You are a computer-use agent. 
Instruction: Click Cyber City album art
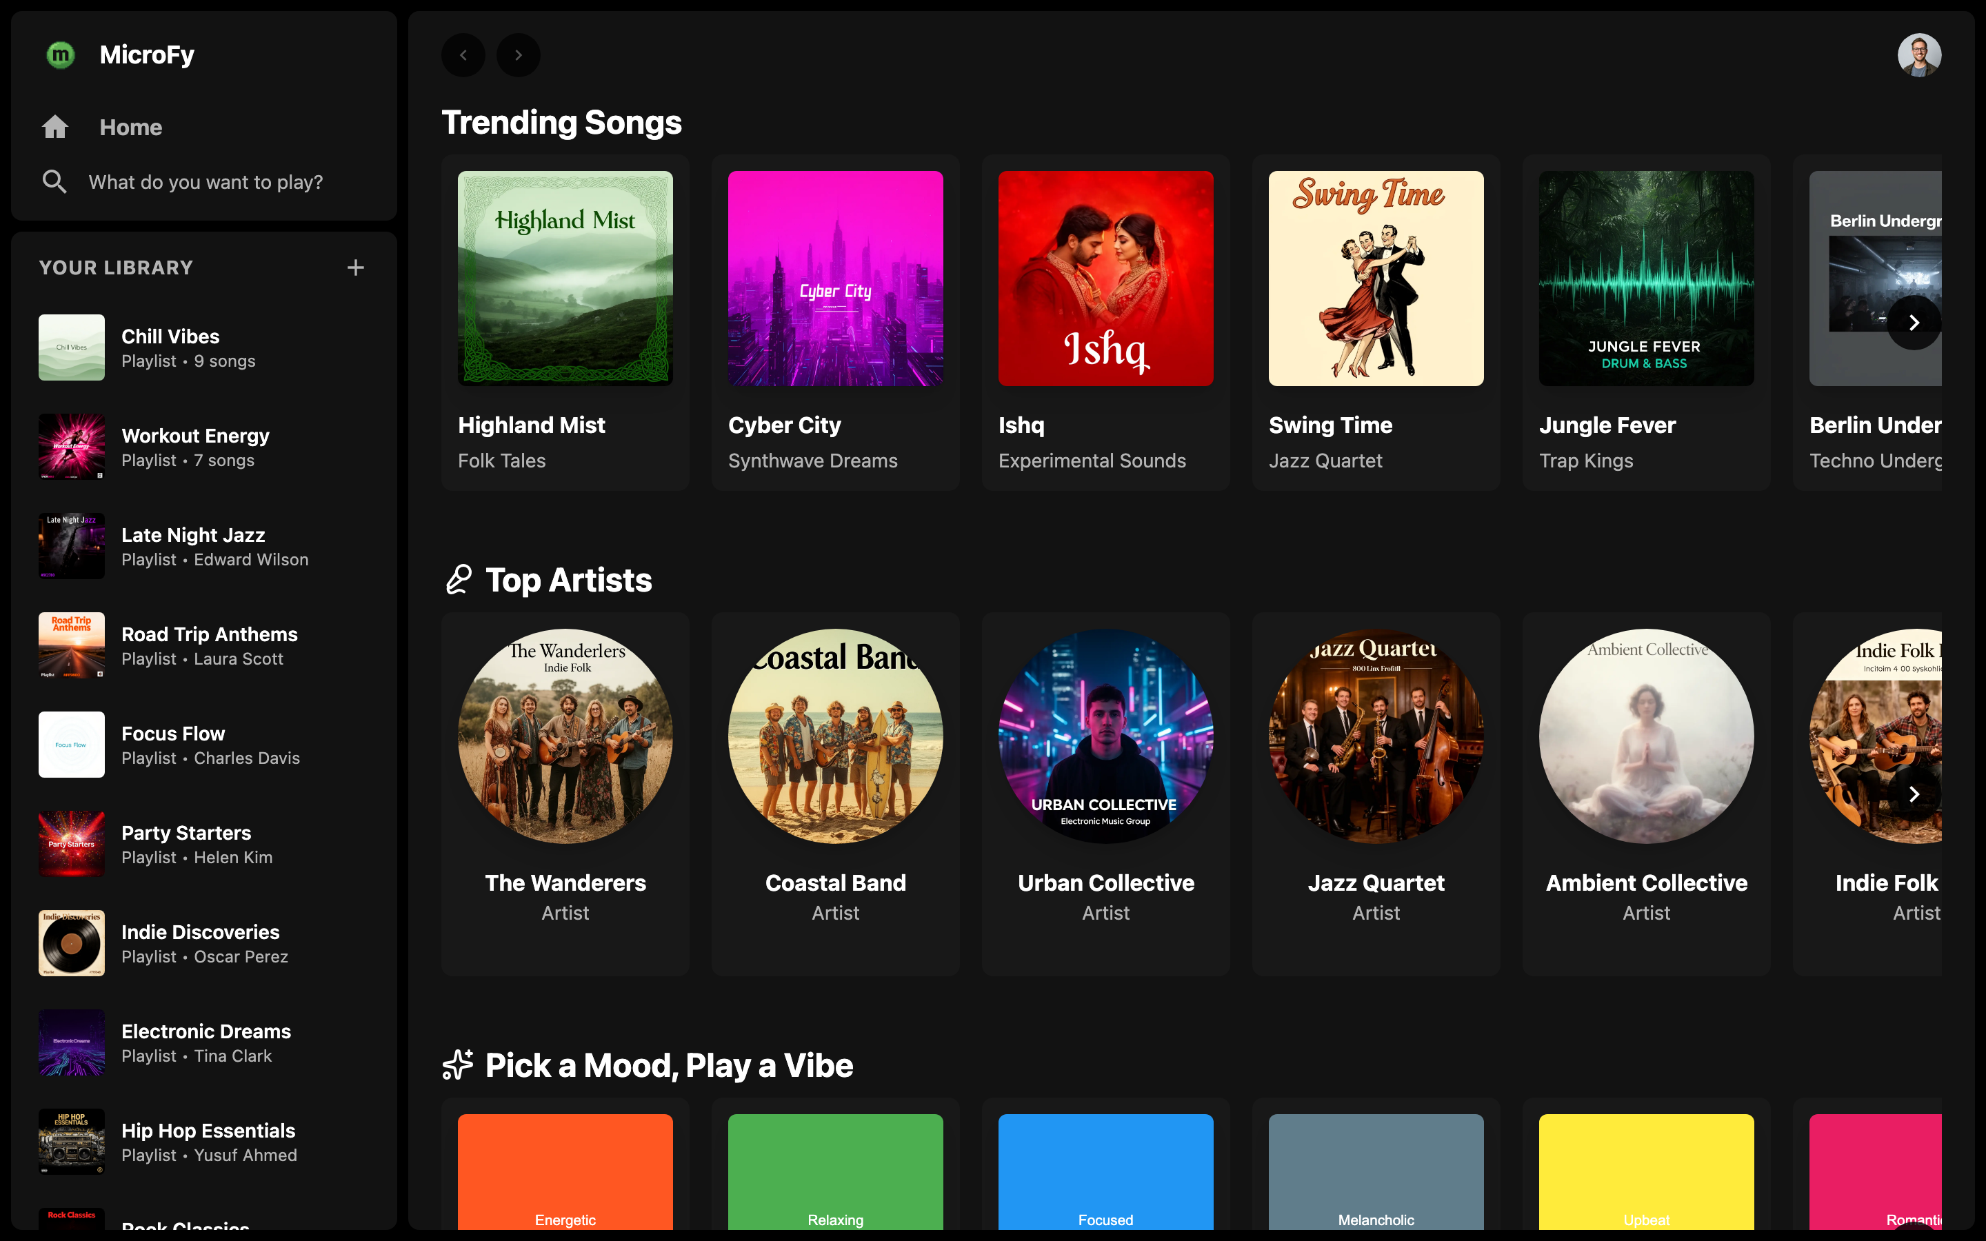click(x=836, y=279)
